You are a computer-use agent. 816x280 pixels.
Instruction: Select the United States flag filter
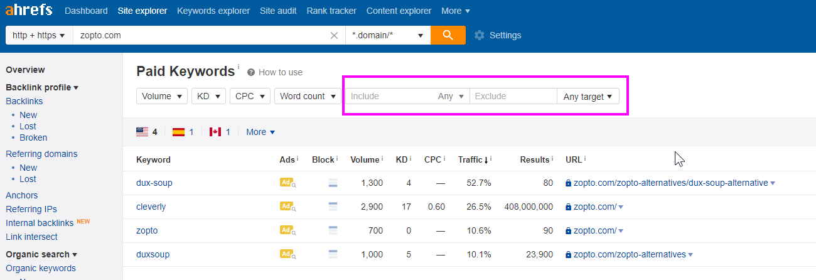[x=142, y=132]
